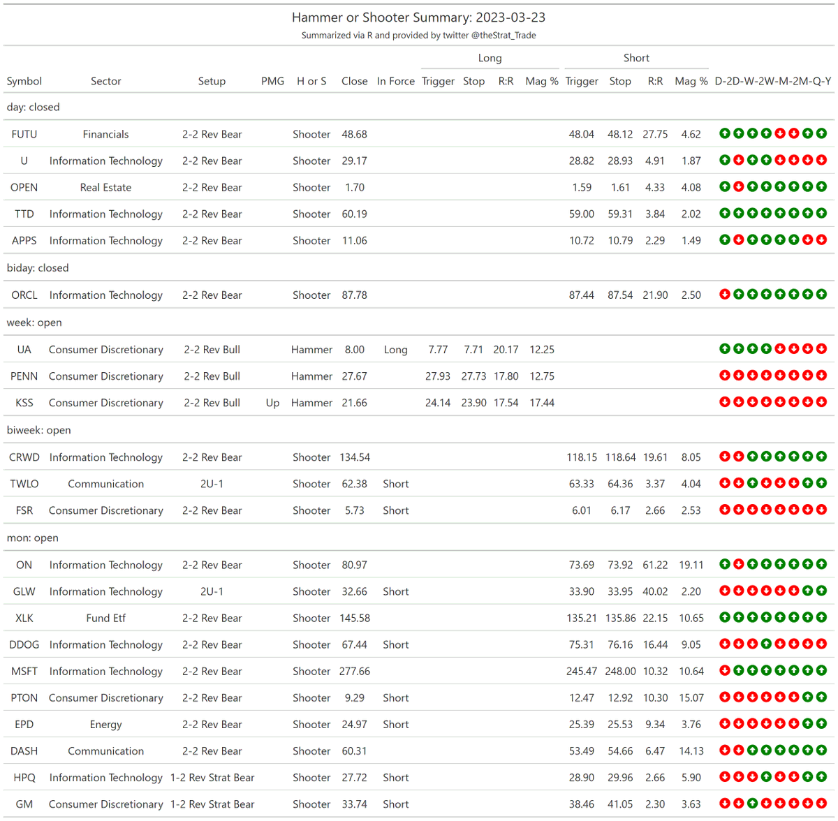Click the subtitle mentioning @theStrat_Trade
Viewport: 838px width, 821px height.
click(x=419, y=35)
